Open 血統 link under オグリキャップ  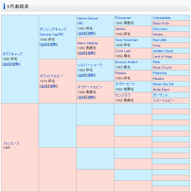[x=7, y=64]
